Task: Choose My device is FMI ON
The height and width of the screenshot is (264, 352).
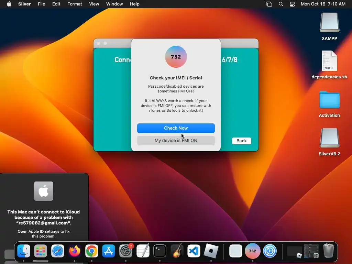Action: [x=176, y=141]
